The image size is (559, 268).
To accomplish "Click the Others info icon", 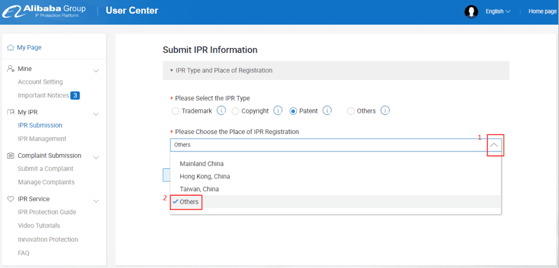I will click(385, 111).
